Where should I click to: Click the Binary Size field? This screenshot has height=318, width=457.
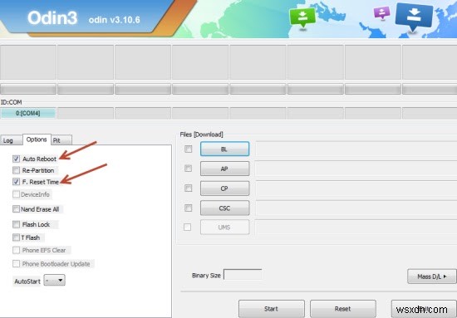[242, 275]
